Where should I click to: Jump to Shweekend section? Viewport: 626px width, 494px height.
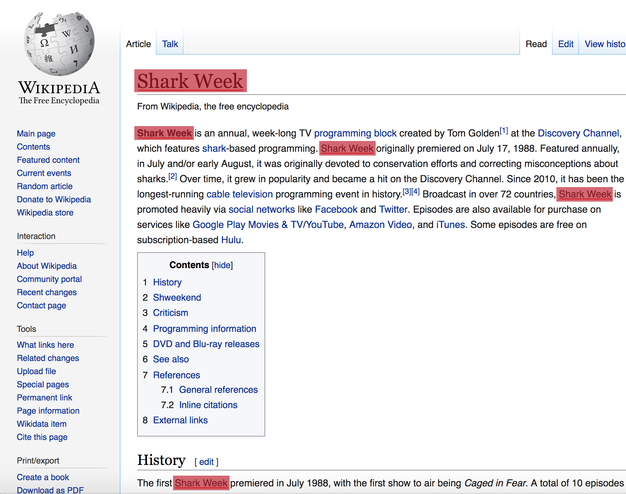177,298
